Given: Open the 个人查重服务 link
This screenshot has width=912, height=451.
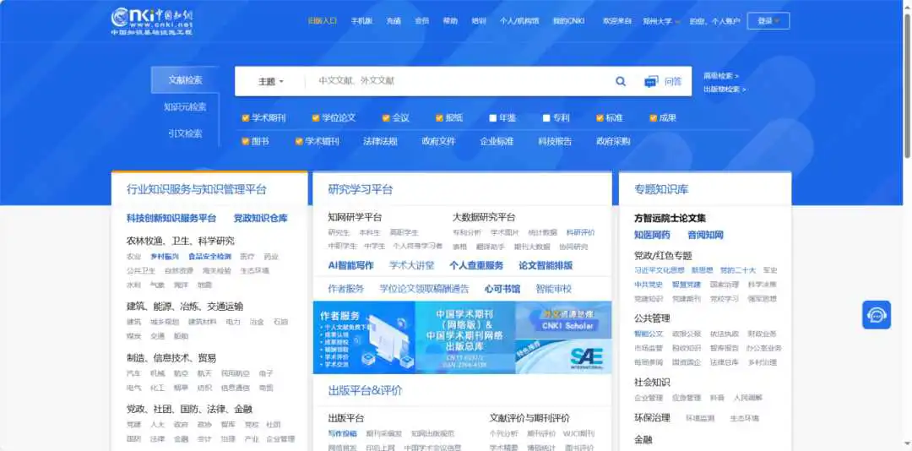Looking at the screenshot, I should [x=476, y=265].
